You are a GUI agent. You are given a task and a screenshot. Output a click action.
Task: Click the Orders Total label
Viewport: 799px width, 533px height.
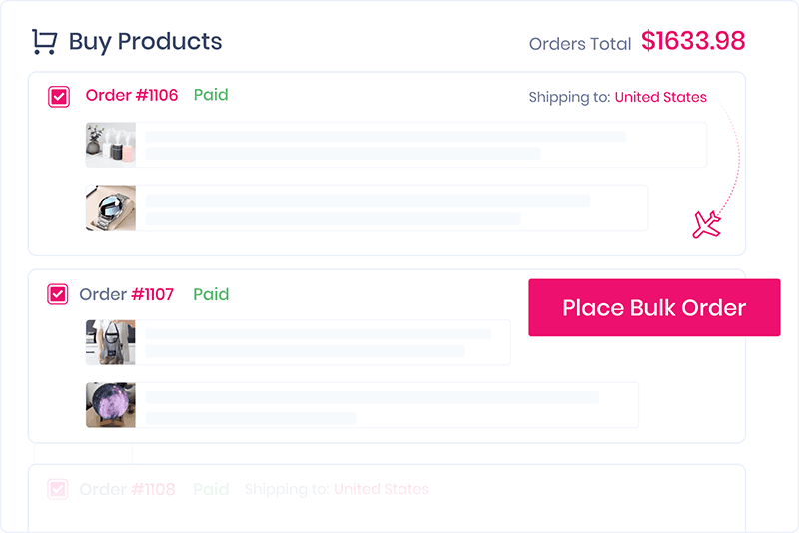(x=580, y=44)
